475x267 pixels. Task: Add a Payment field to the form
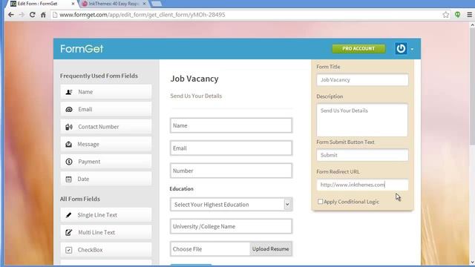point(105,162)
